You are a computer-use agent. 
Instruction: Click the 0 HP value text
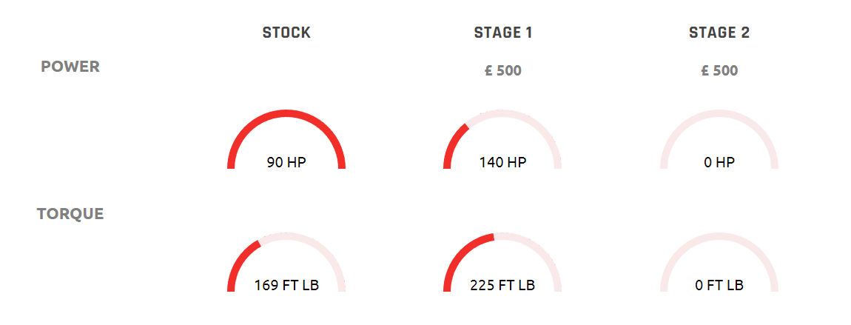tap(719, 162)
